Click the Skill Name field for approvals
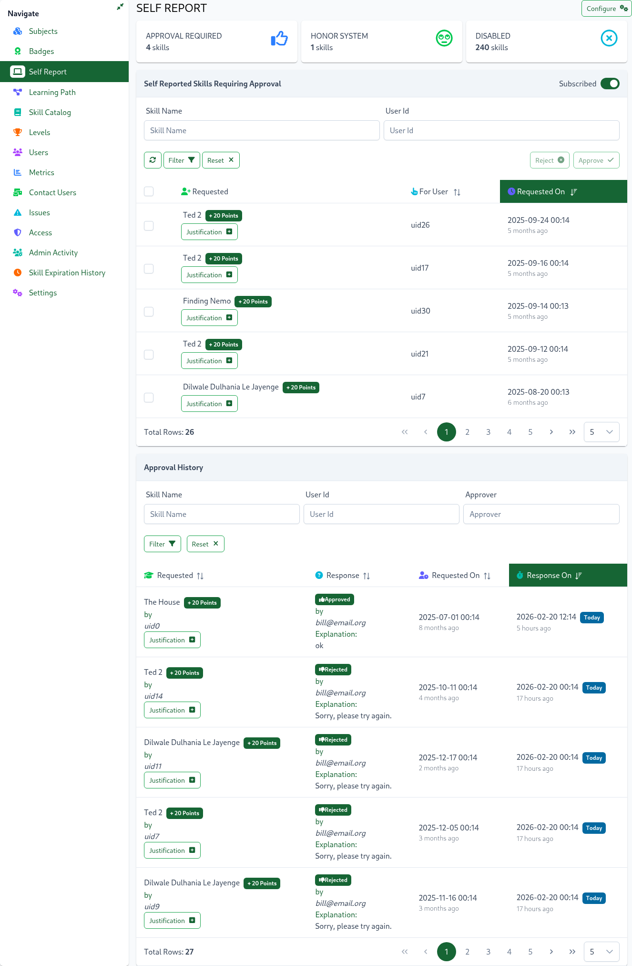 point(262,130)
